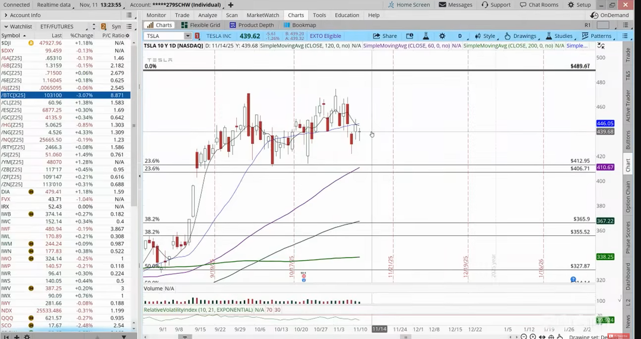641x339 pixels.
Task: Open Watchlist list menu icon
Action: (x=129, y=26)
